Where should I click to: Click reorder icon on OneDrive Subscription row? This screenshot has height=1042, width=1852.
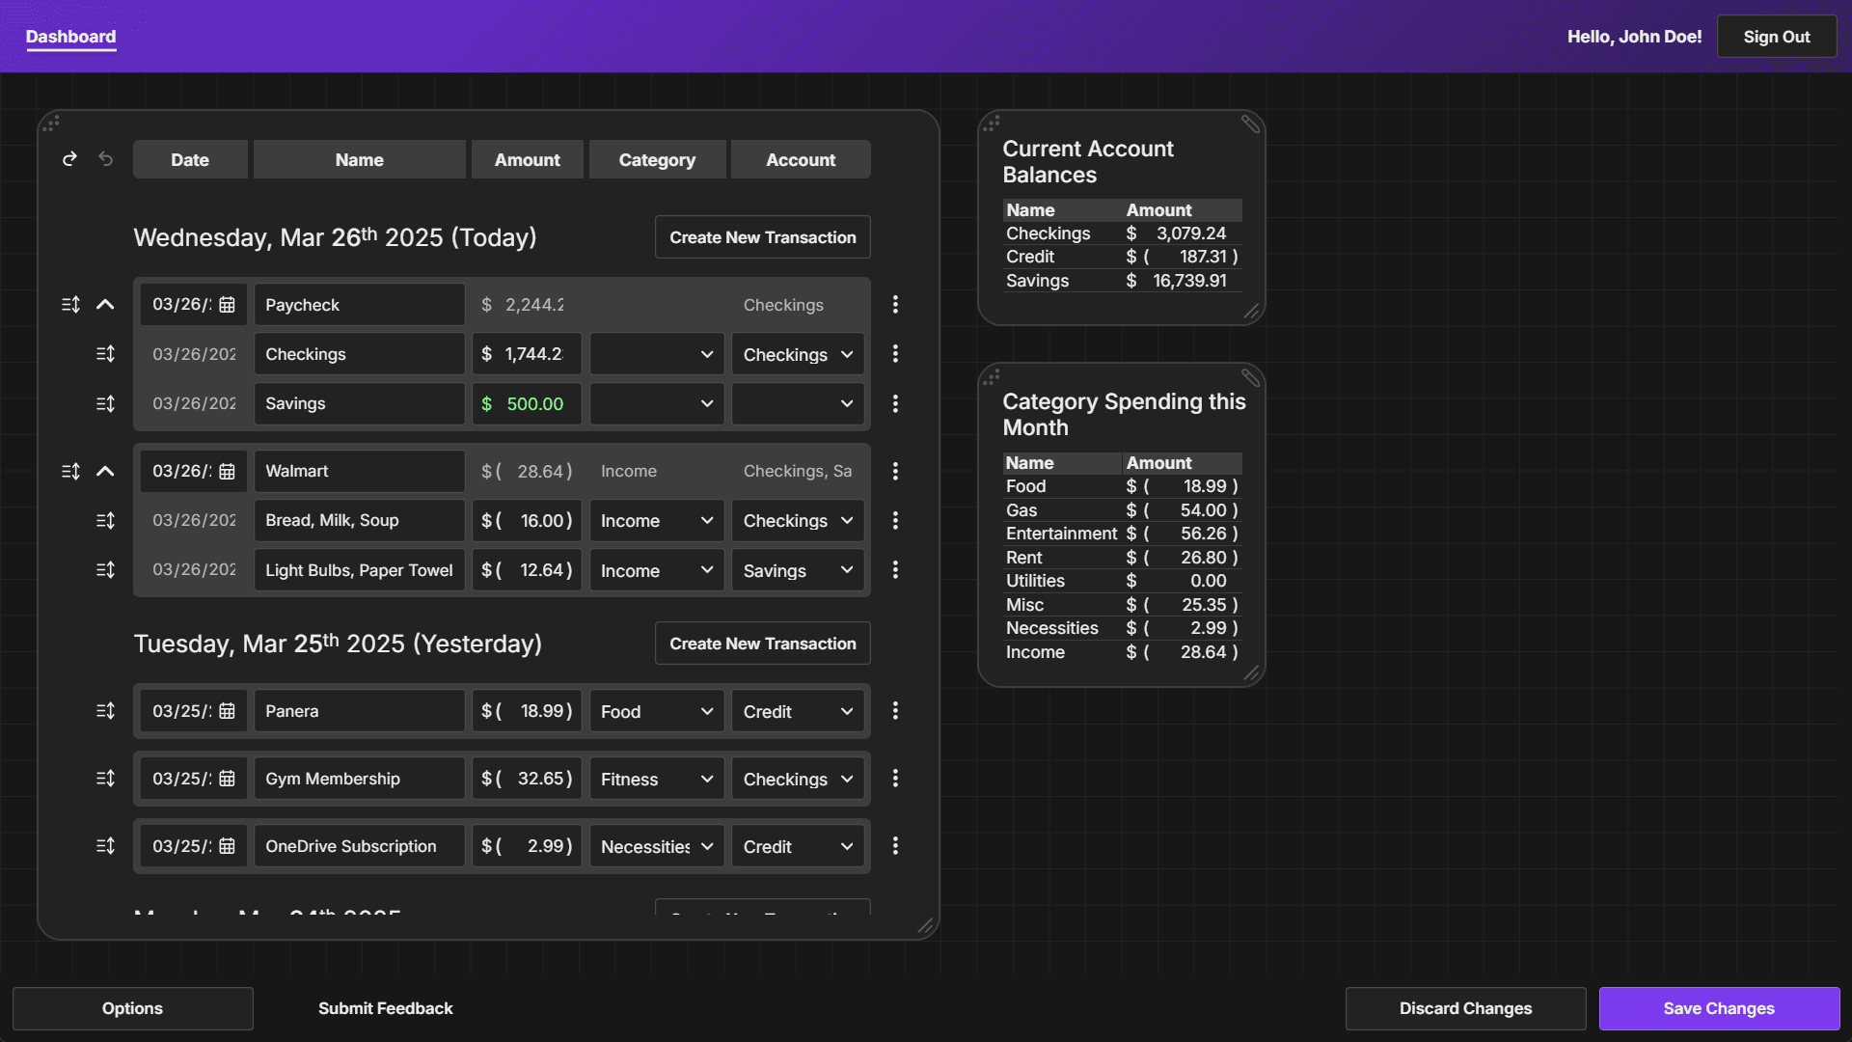[x=105, y=846]
